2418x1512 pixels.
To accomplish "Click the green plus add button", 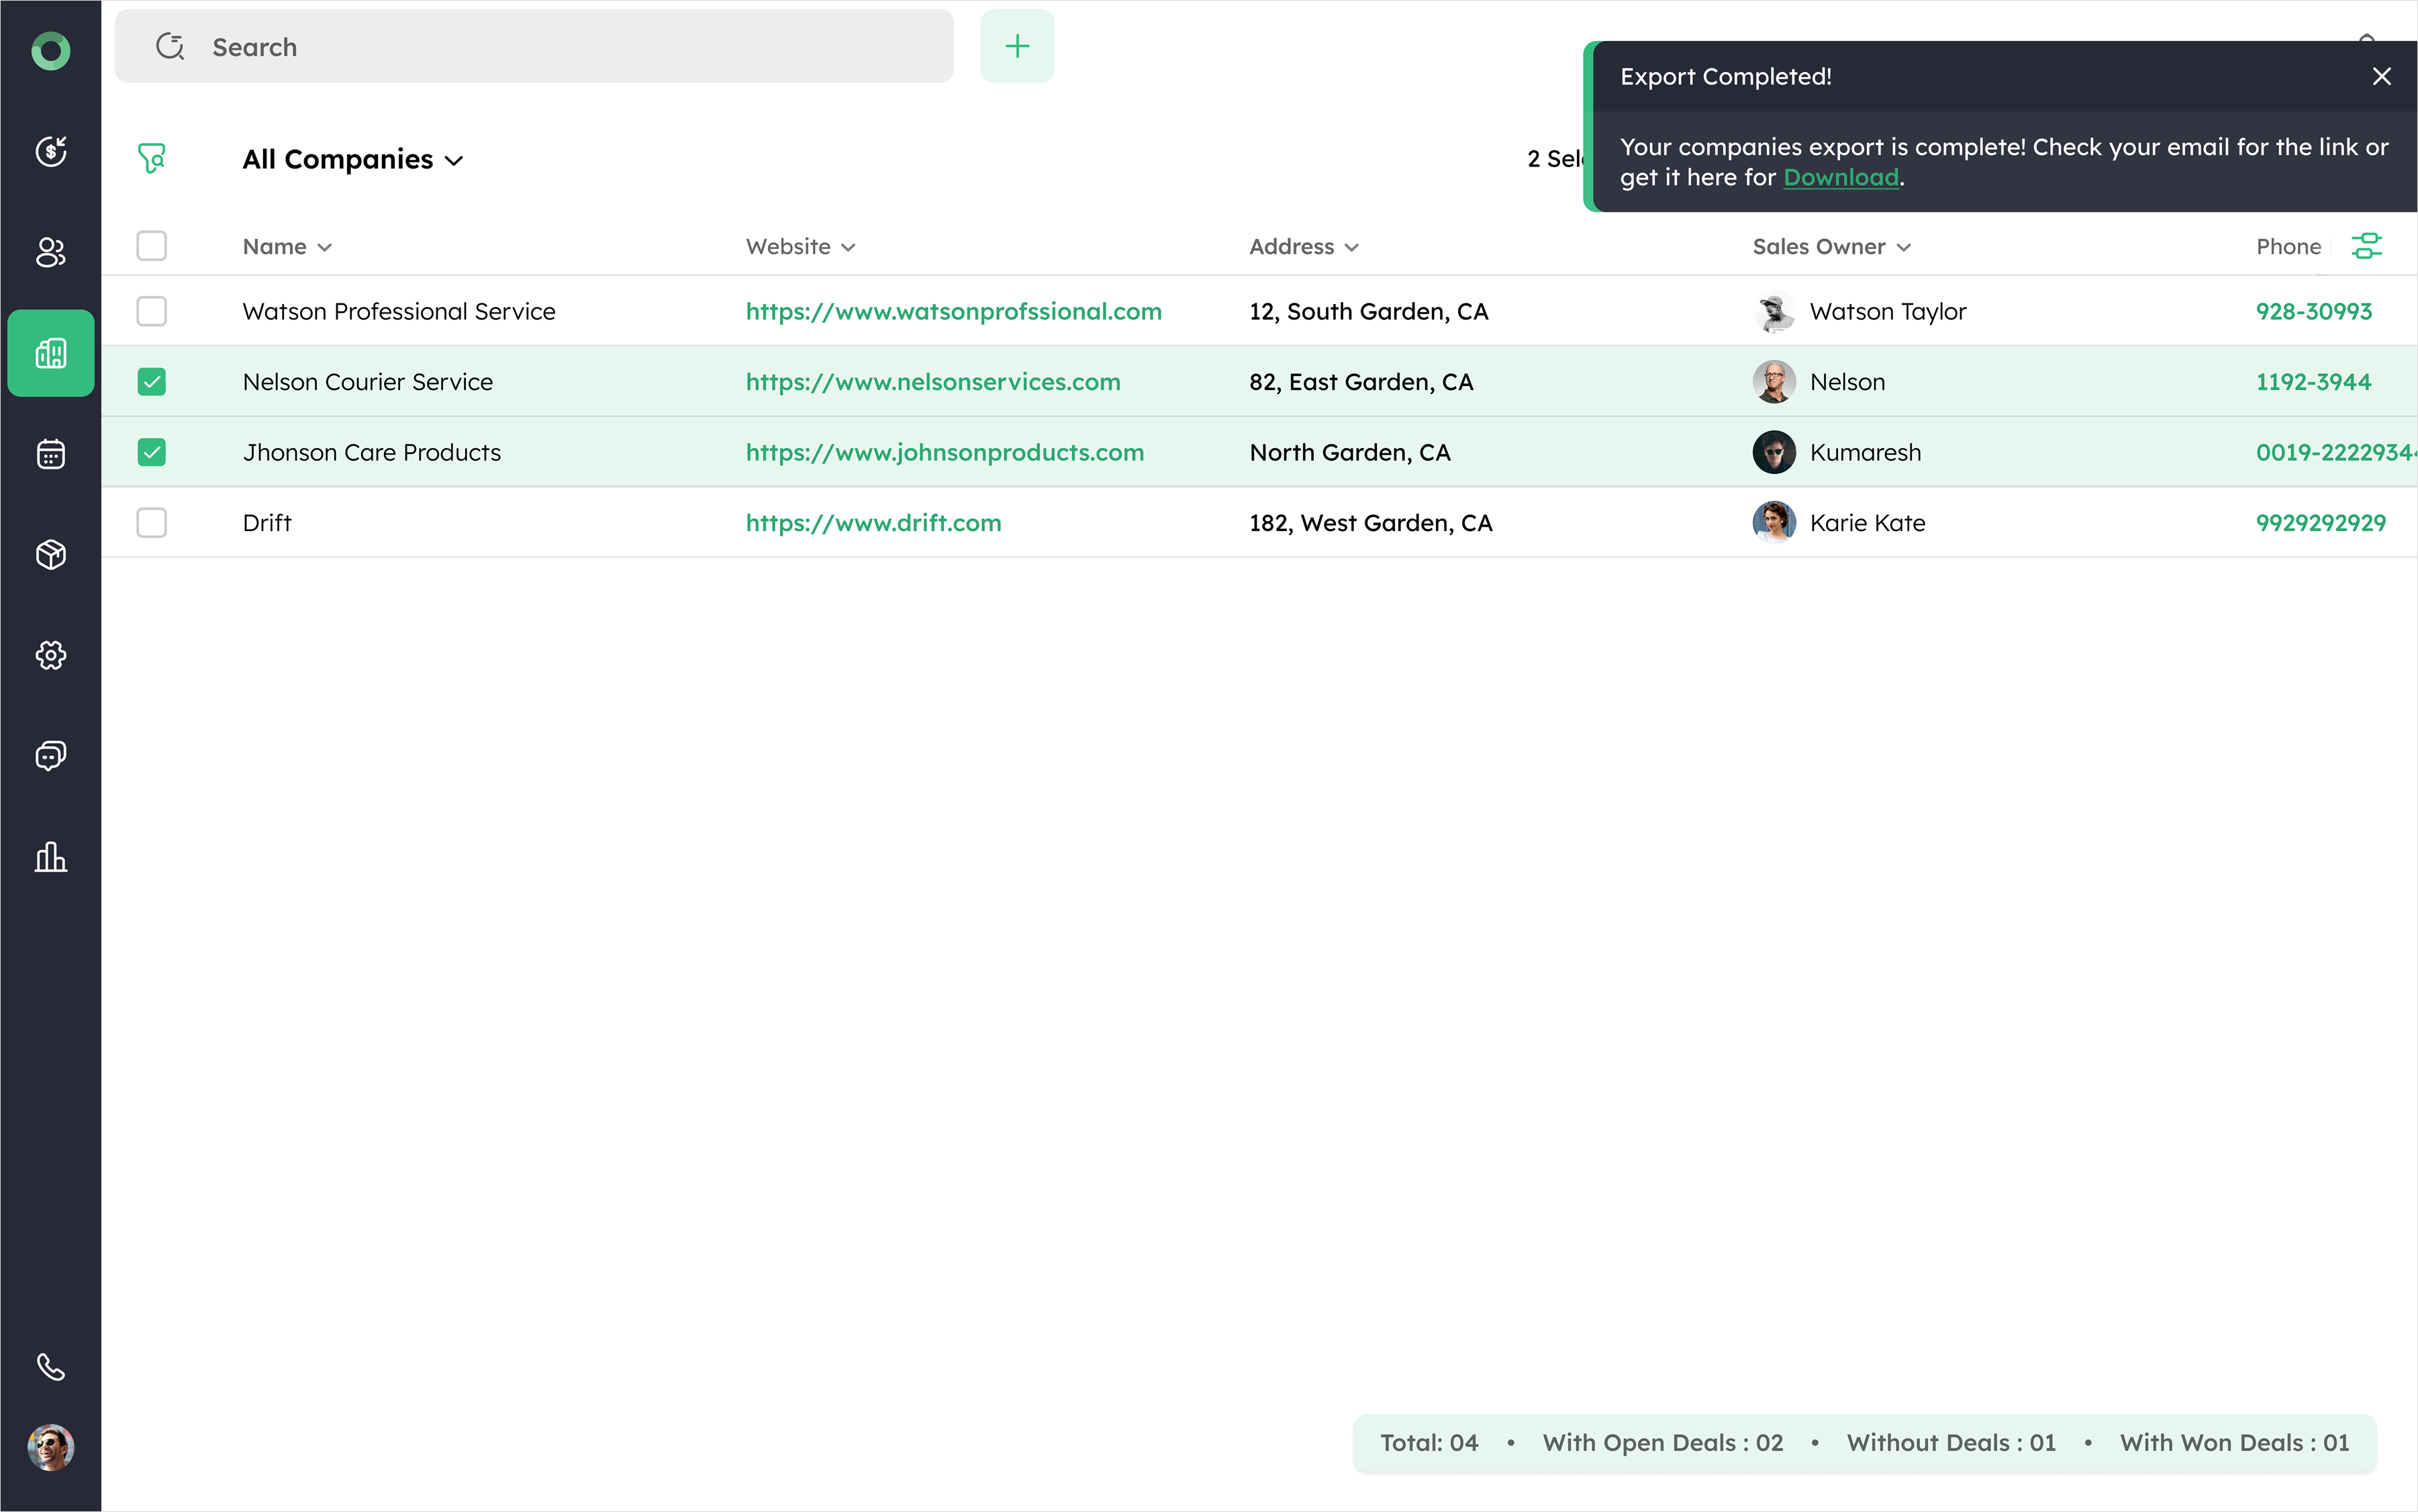I will [1016, 47].
